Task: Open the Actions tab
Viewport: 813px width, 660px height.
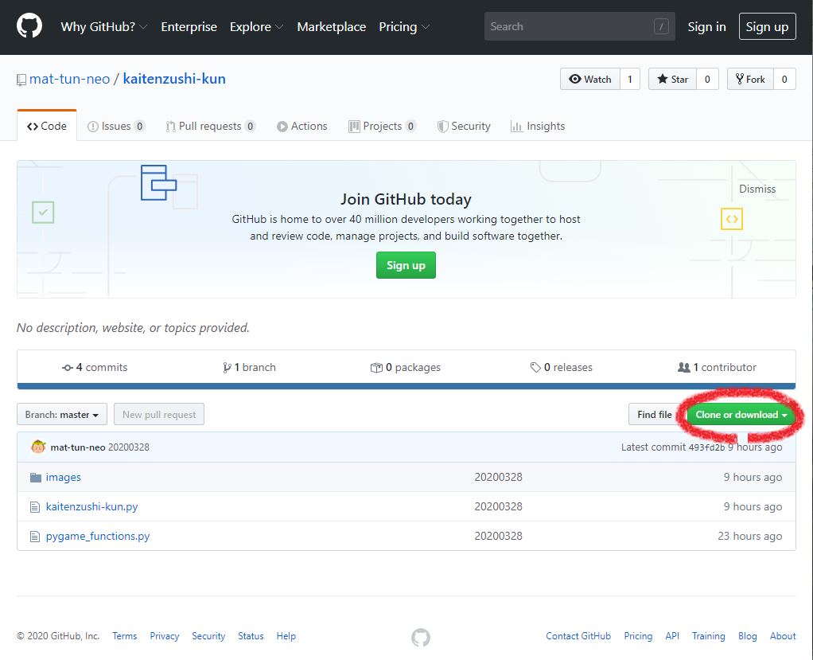Action: (301, 126)
